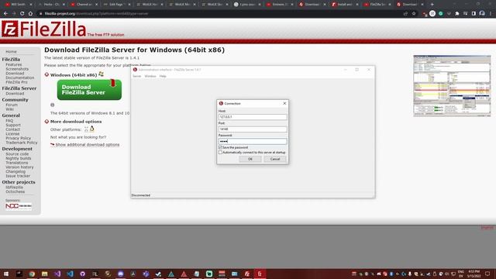The width and height of the screenshot is (496, 279).
Task: Reload the page with the refresh icon
Action: click(22, 14)
